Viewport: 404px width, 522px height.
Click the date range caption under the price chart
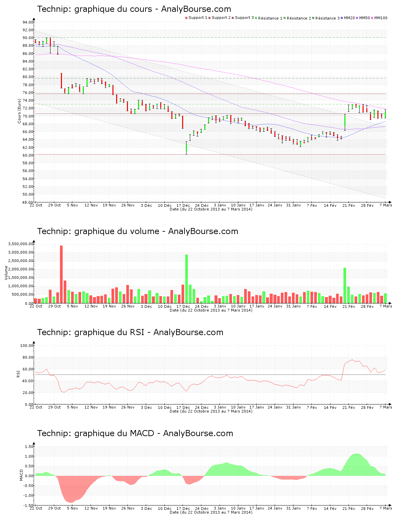211,209
